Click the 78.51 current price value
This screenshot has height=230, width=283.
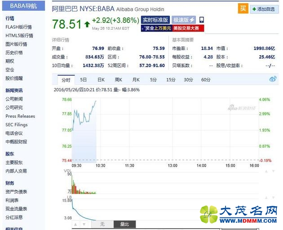tap(67, 24)
